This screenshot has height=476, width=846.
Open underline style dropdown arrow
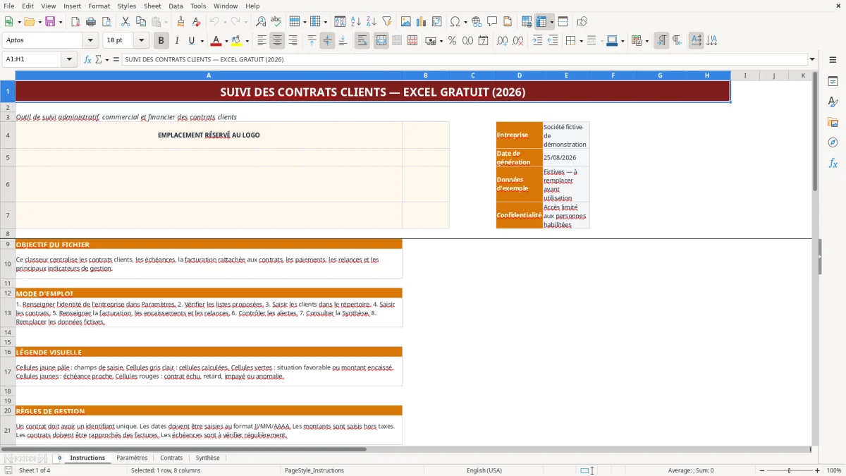(202, 41)
